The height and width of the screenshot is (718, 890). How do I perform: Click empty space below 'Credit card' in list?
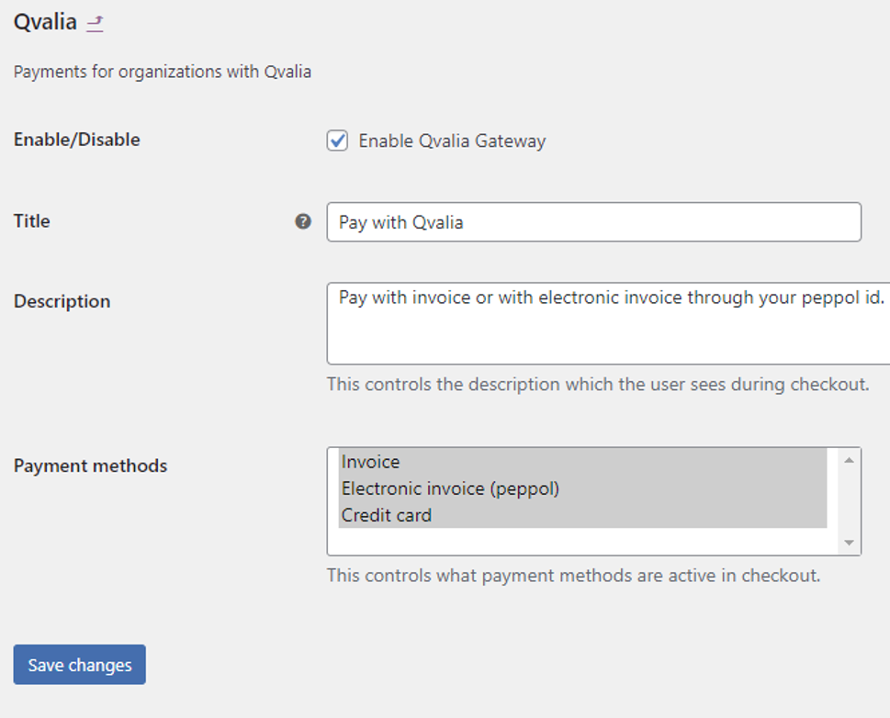pyautogui.click(x=582, y=541)
